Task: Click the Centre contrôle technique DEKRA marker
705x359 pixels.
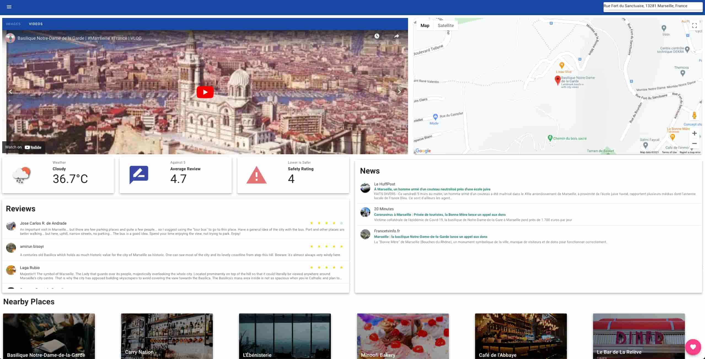Action: (x=687, y=50)
